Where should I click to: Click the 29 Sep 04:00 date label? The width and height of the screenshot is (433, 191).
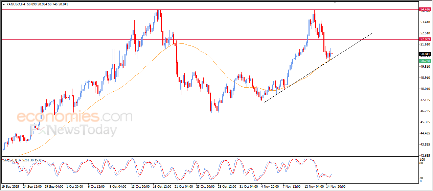click(x=53, y=186)
